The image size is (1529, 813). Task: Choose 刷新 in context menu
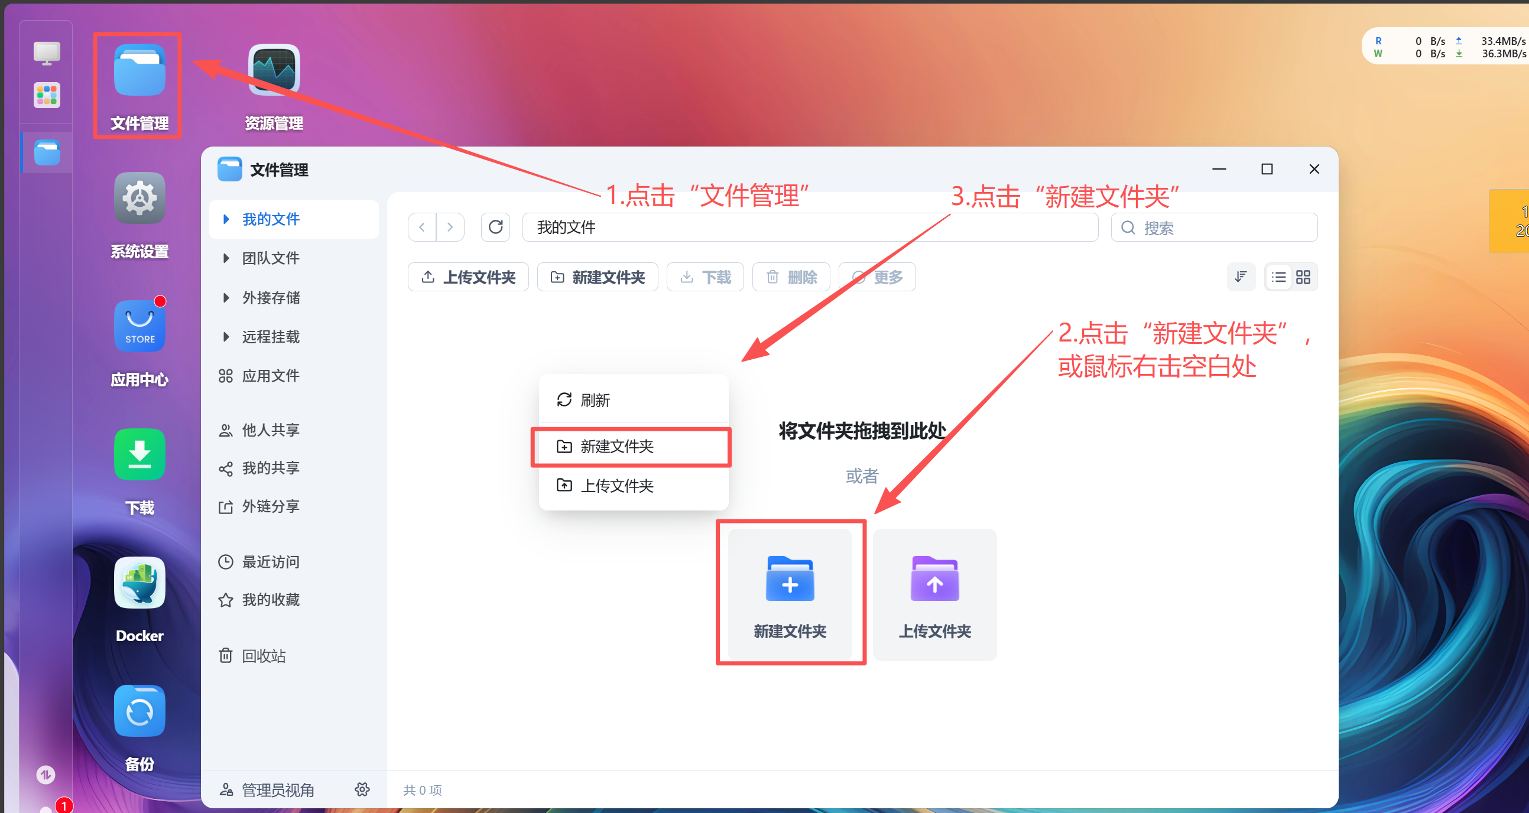[595, 401]
